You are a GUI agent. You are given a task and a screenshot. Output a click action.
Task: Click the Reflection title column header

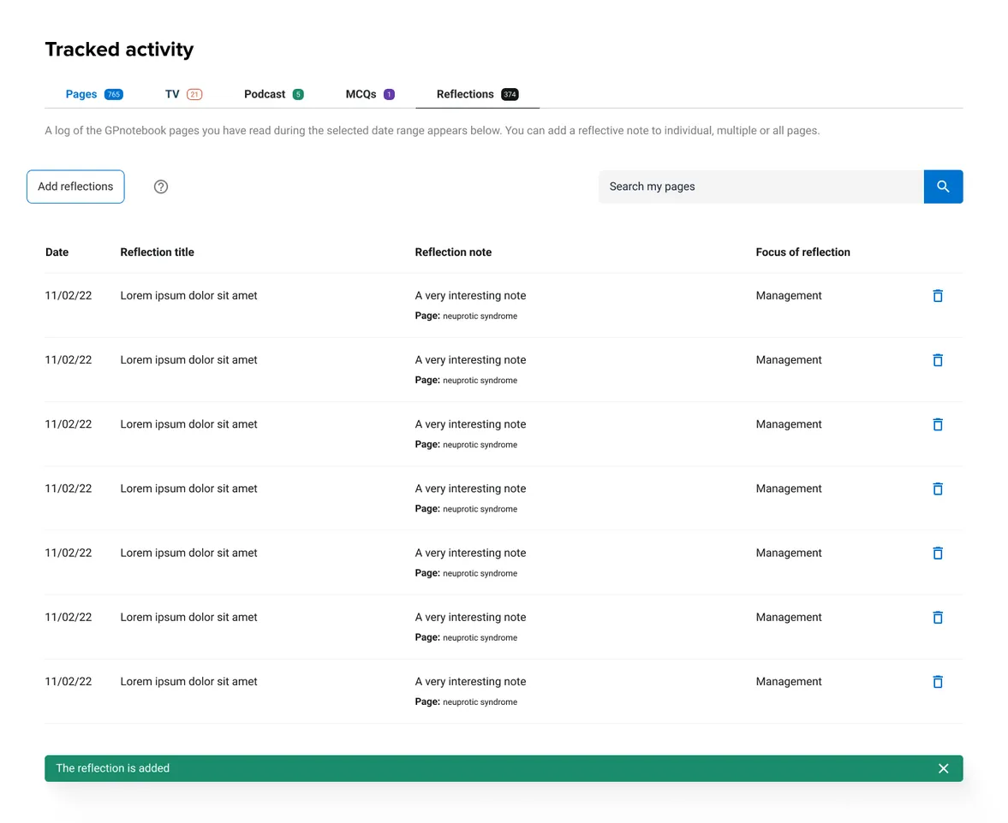point(157,252)
